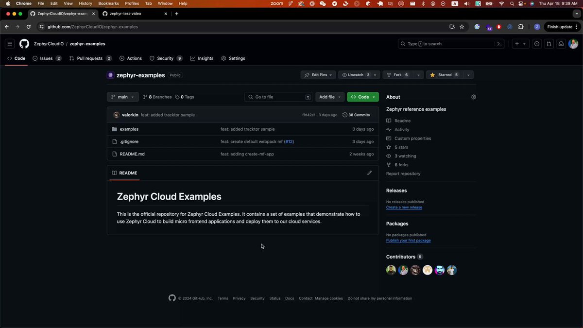583x328 pixels.
Task: Open the first contributor avatar
Action: click(391, 270)
